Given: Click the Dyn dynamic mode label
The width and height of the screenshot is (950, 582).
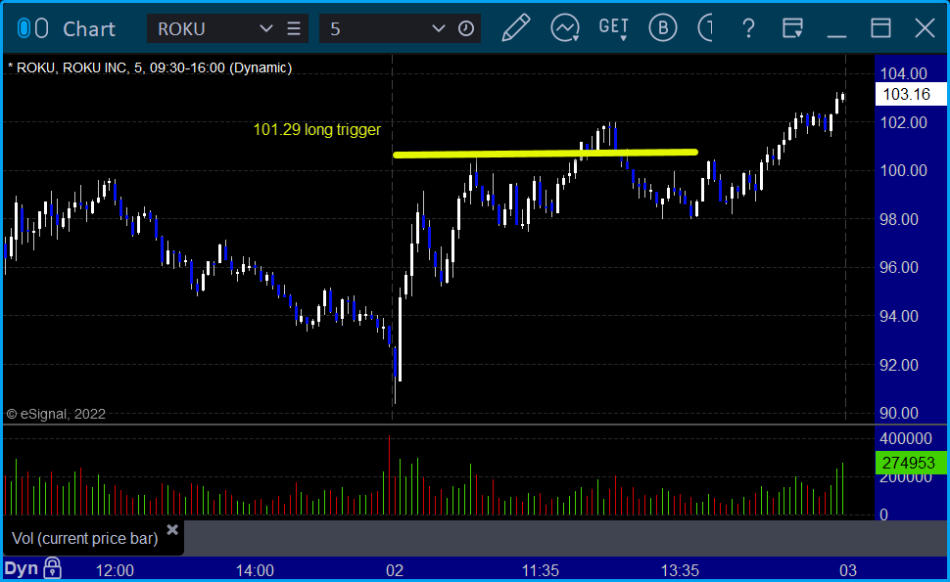Looking at the screenshot, I should pos(22,568).
